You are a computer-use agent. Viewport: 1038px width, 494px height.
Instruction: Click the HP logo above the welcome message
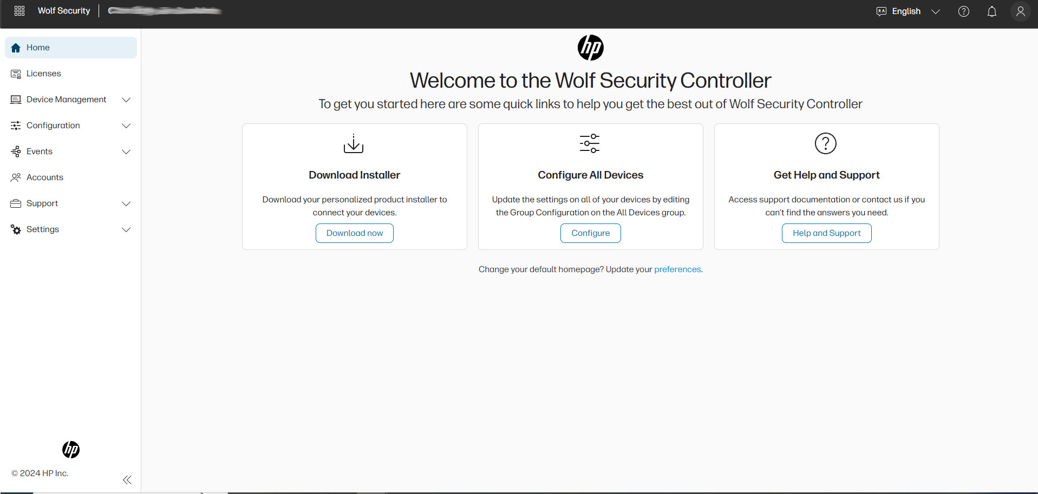click(x=590, y=48)
